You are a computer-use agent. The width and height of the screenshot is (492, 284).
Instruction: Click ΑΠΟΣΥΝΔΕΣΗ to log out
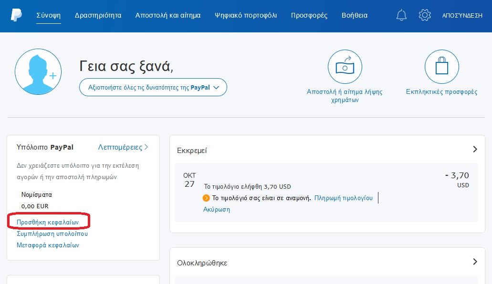(462, 15)
